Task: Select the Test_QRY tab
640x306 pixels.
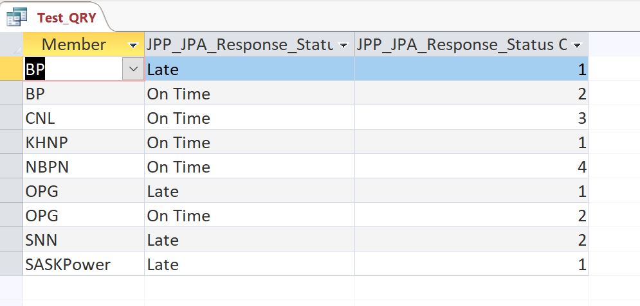Action: 66,17
